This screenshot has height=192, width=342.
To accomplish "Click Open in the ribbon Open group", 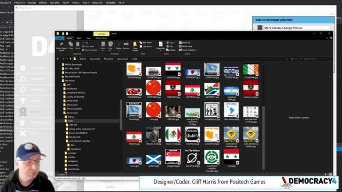I will pyautogui.click(x=170, y=43).
